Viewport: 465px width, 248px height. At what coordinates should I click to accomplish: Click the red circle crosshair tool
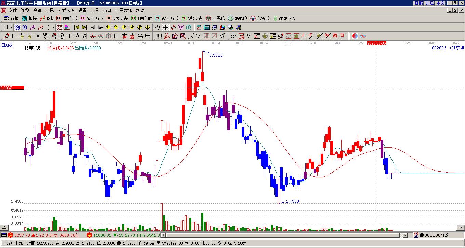(93, 36)
